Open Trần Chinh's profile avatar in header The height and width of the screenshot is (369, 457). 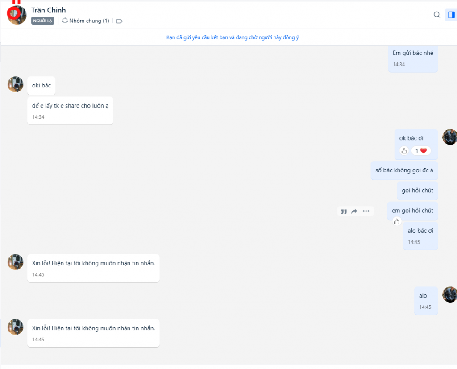(17, 15)
